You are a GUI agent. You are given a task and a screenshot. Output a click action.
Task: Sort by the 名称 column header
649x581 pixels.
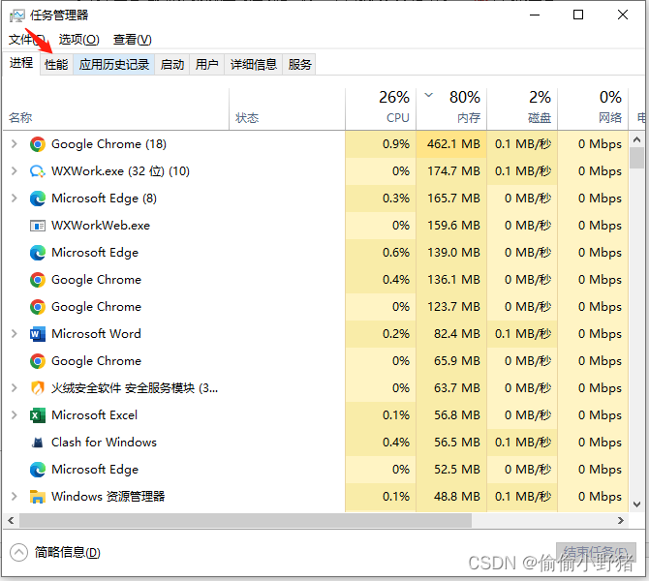point(116,109)
